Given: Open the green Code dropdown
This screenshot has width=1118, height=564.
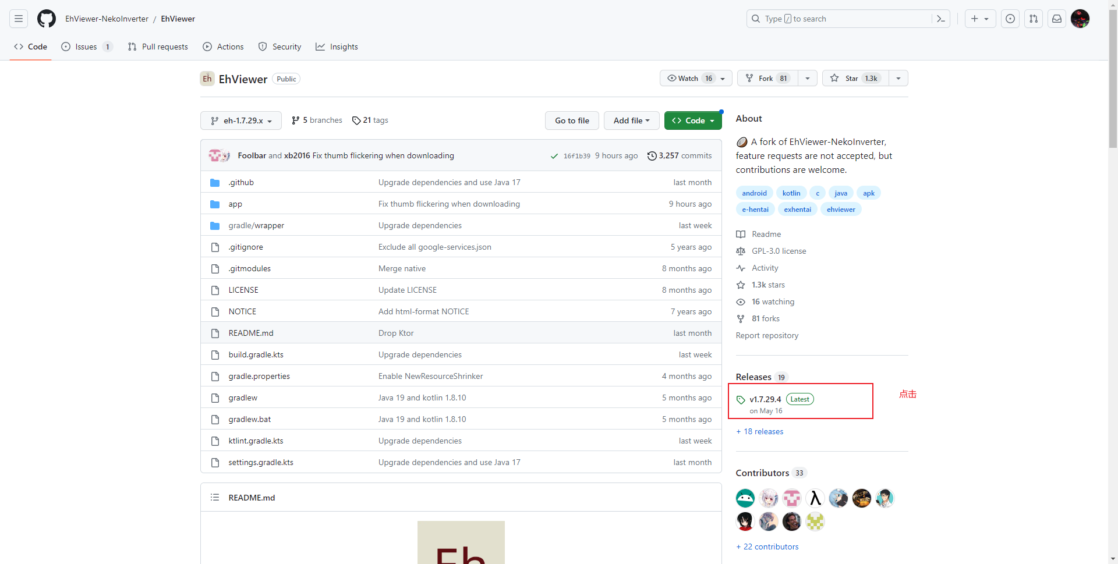Looking at the screenshot, I should point(693,120).
